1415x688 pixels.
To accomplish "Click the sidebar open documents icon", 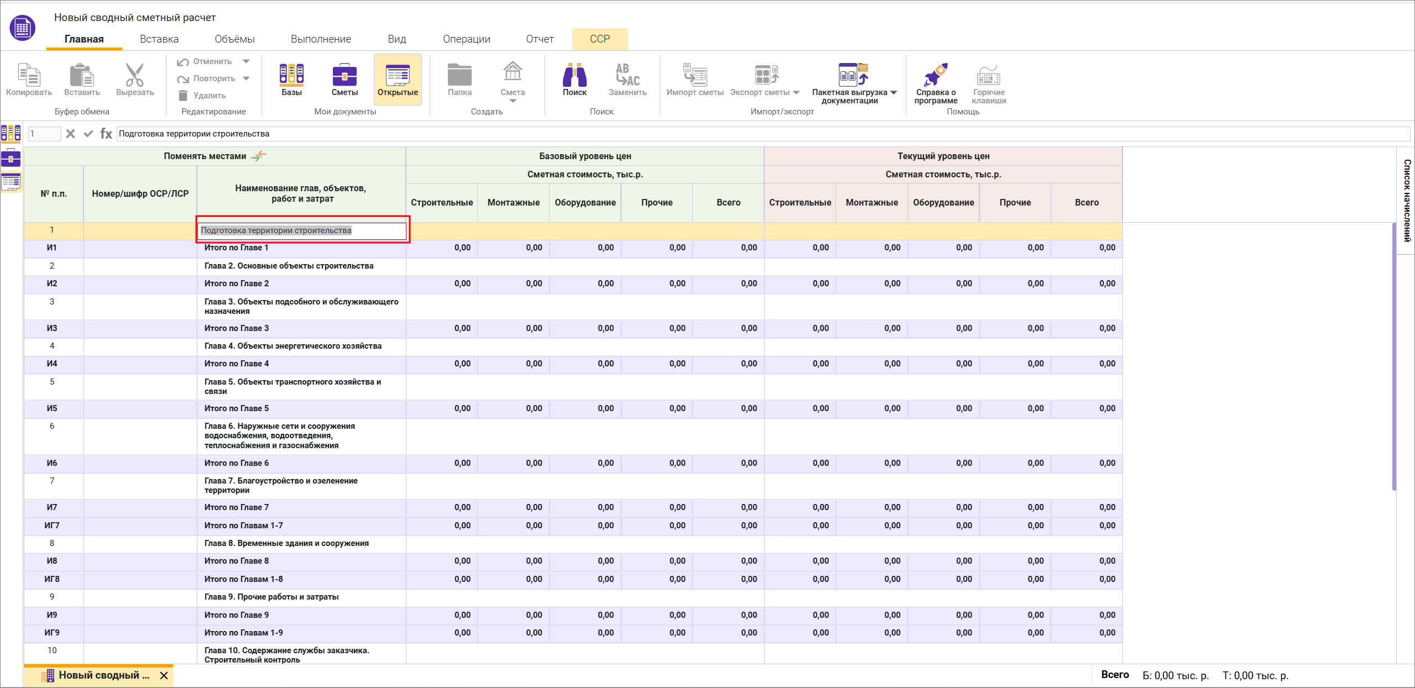I will tap(11, 181).
